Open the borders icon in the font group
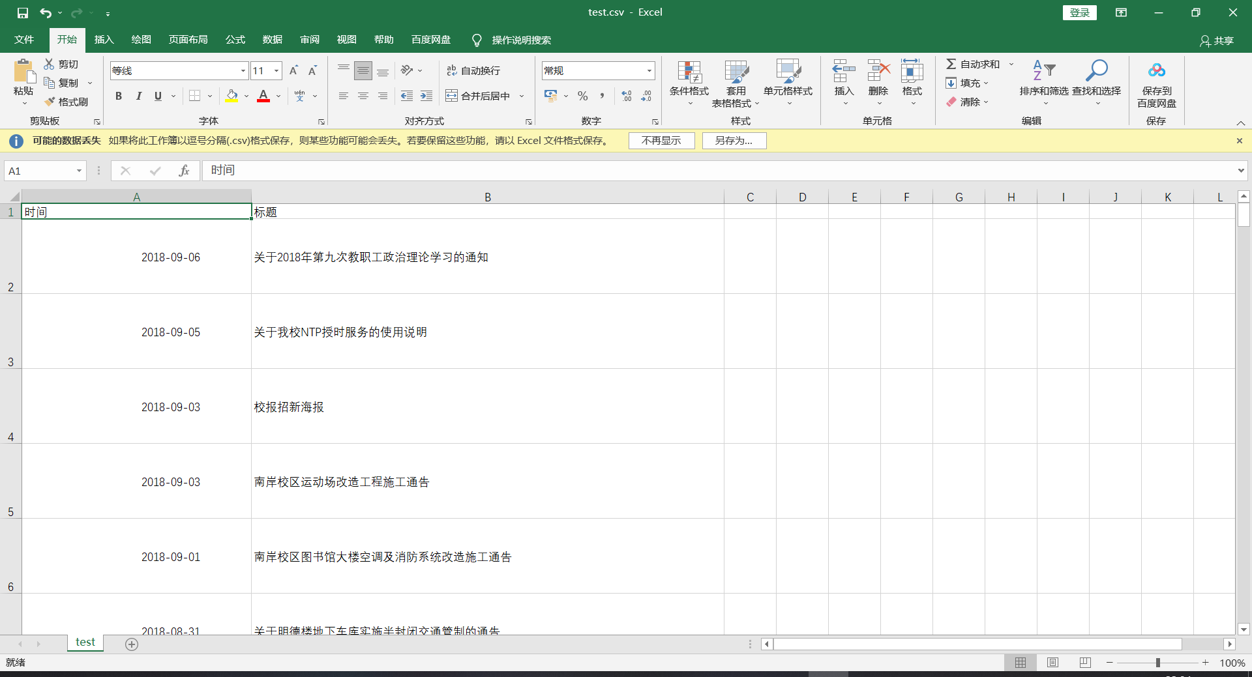Viewport: 1252px width, 677px height. point(194,96)
